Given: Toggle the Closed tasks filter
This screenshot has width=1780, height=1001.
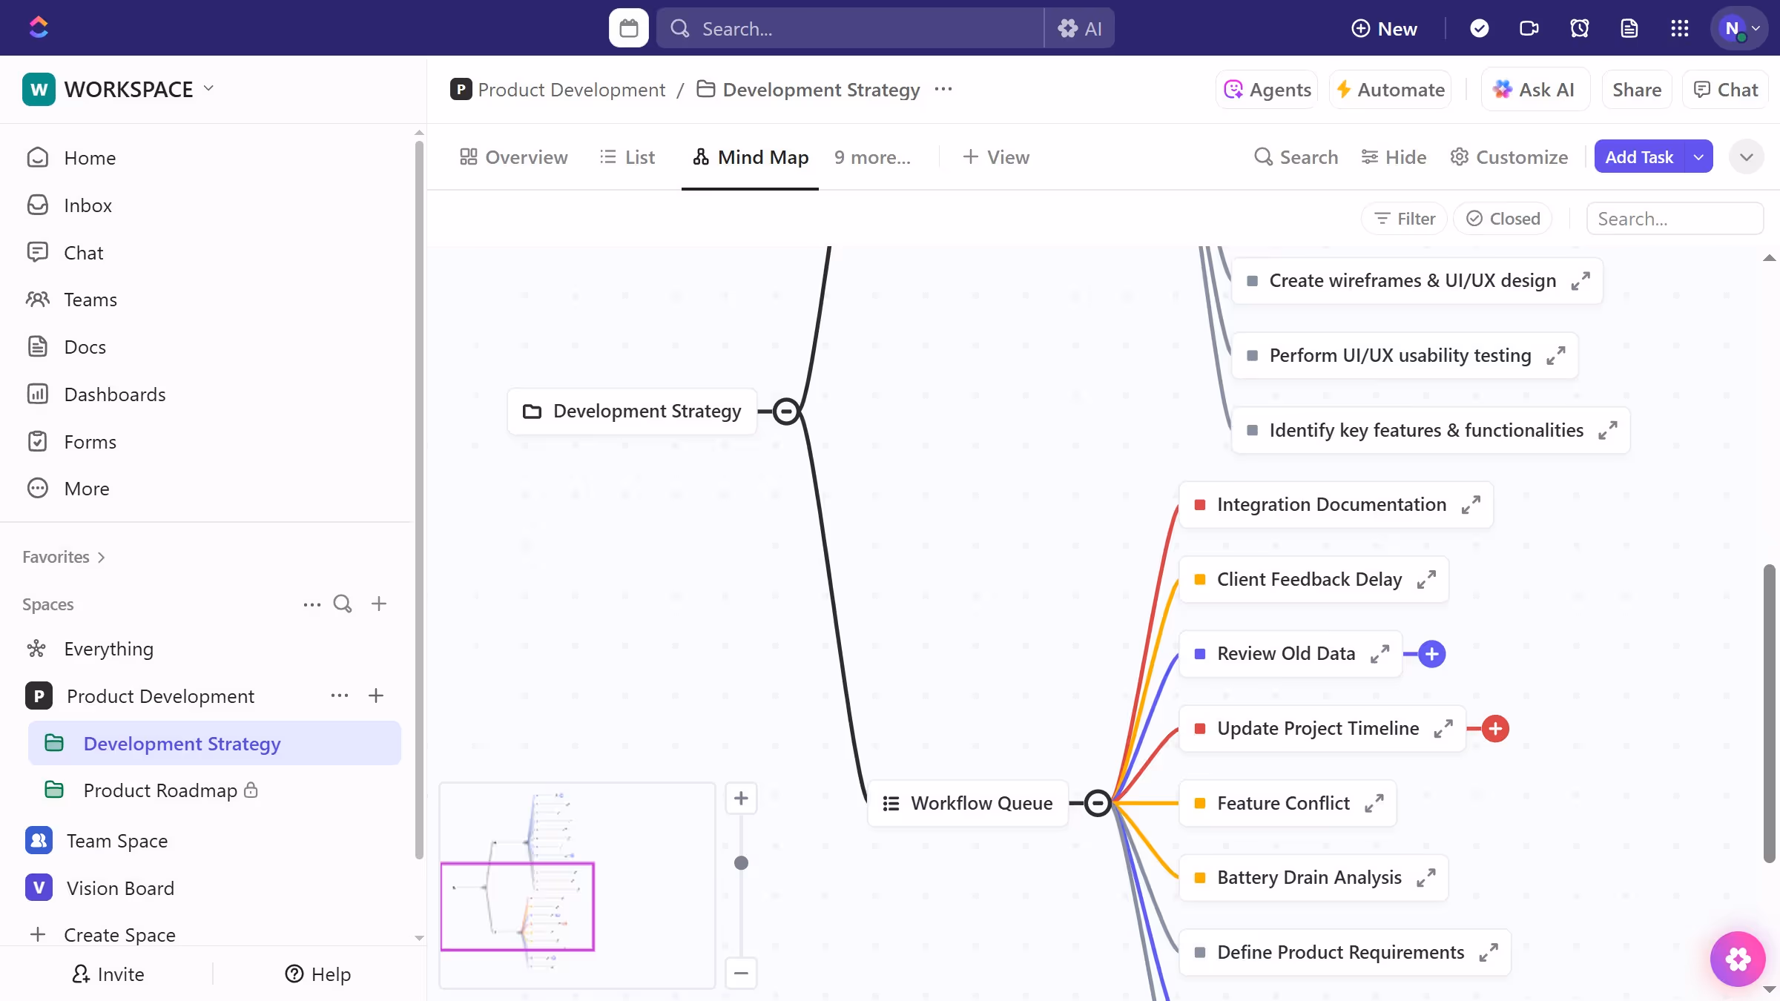Looking at the screenshot, I should click(1503, 219).
